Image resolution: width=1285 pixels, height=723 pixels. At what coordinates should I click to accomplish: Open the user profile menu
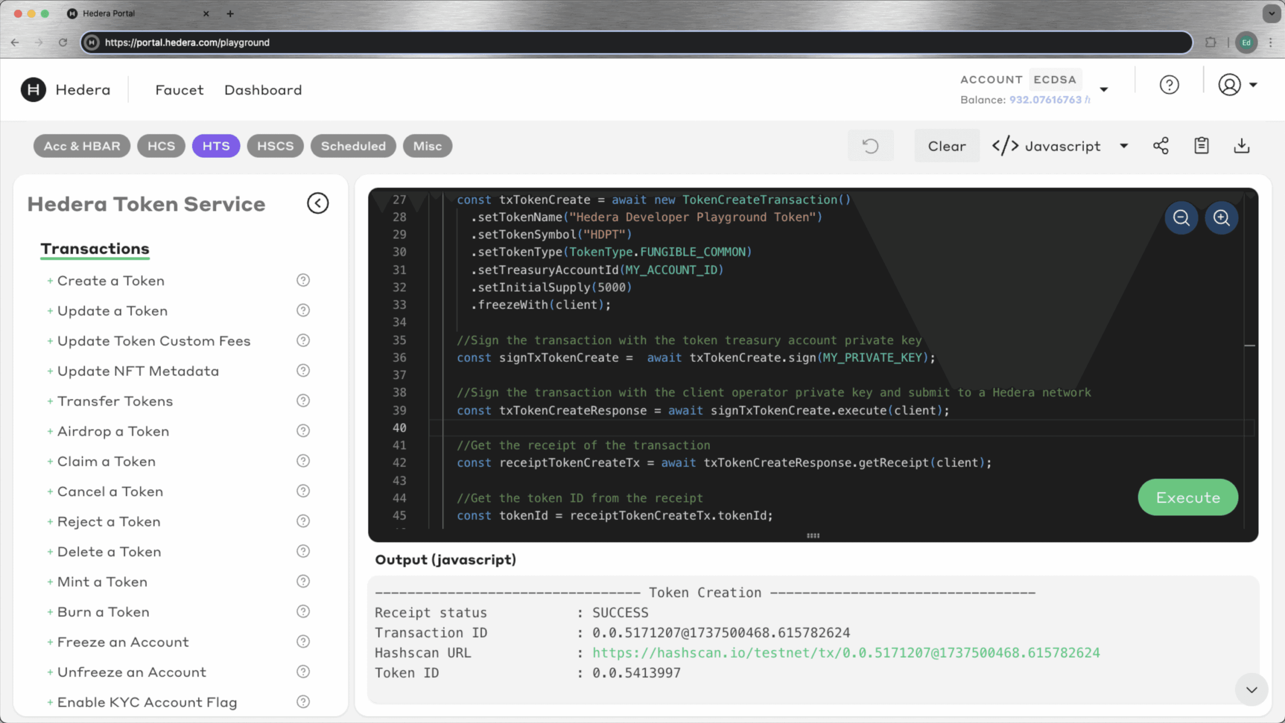[1237, 85]
